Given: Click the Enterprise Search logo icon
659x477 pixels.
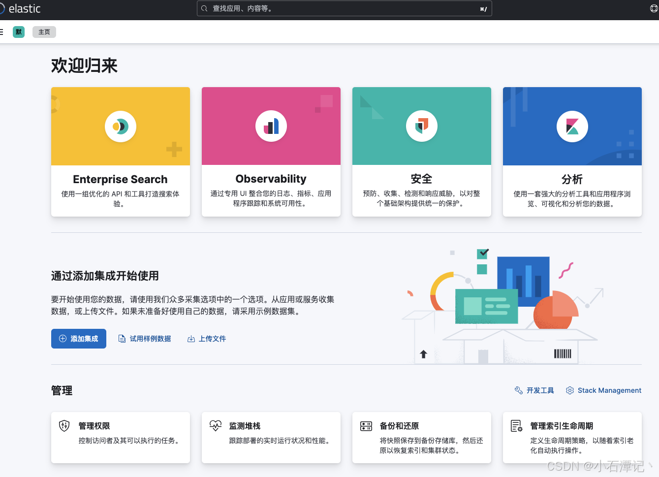Looking at the screenshot, I should pyautogui.click(x=121, y=127).
